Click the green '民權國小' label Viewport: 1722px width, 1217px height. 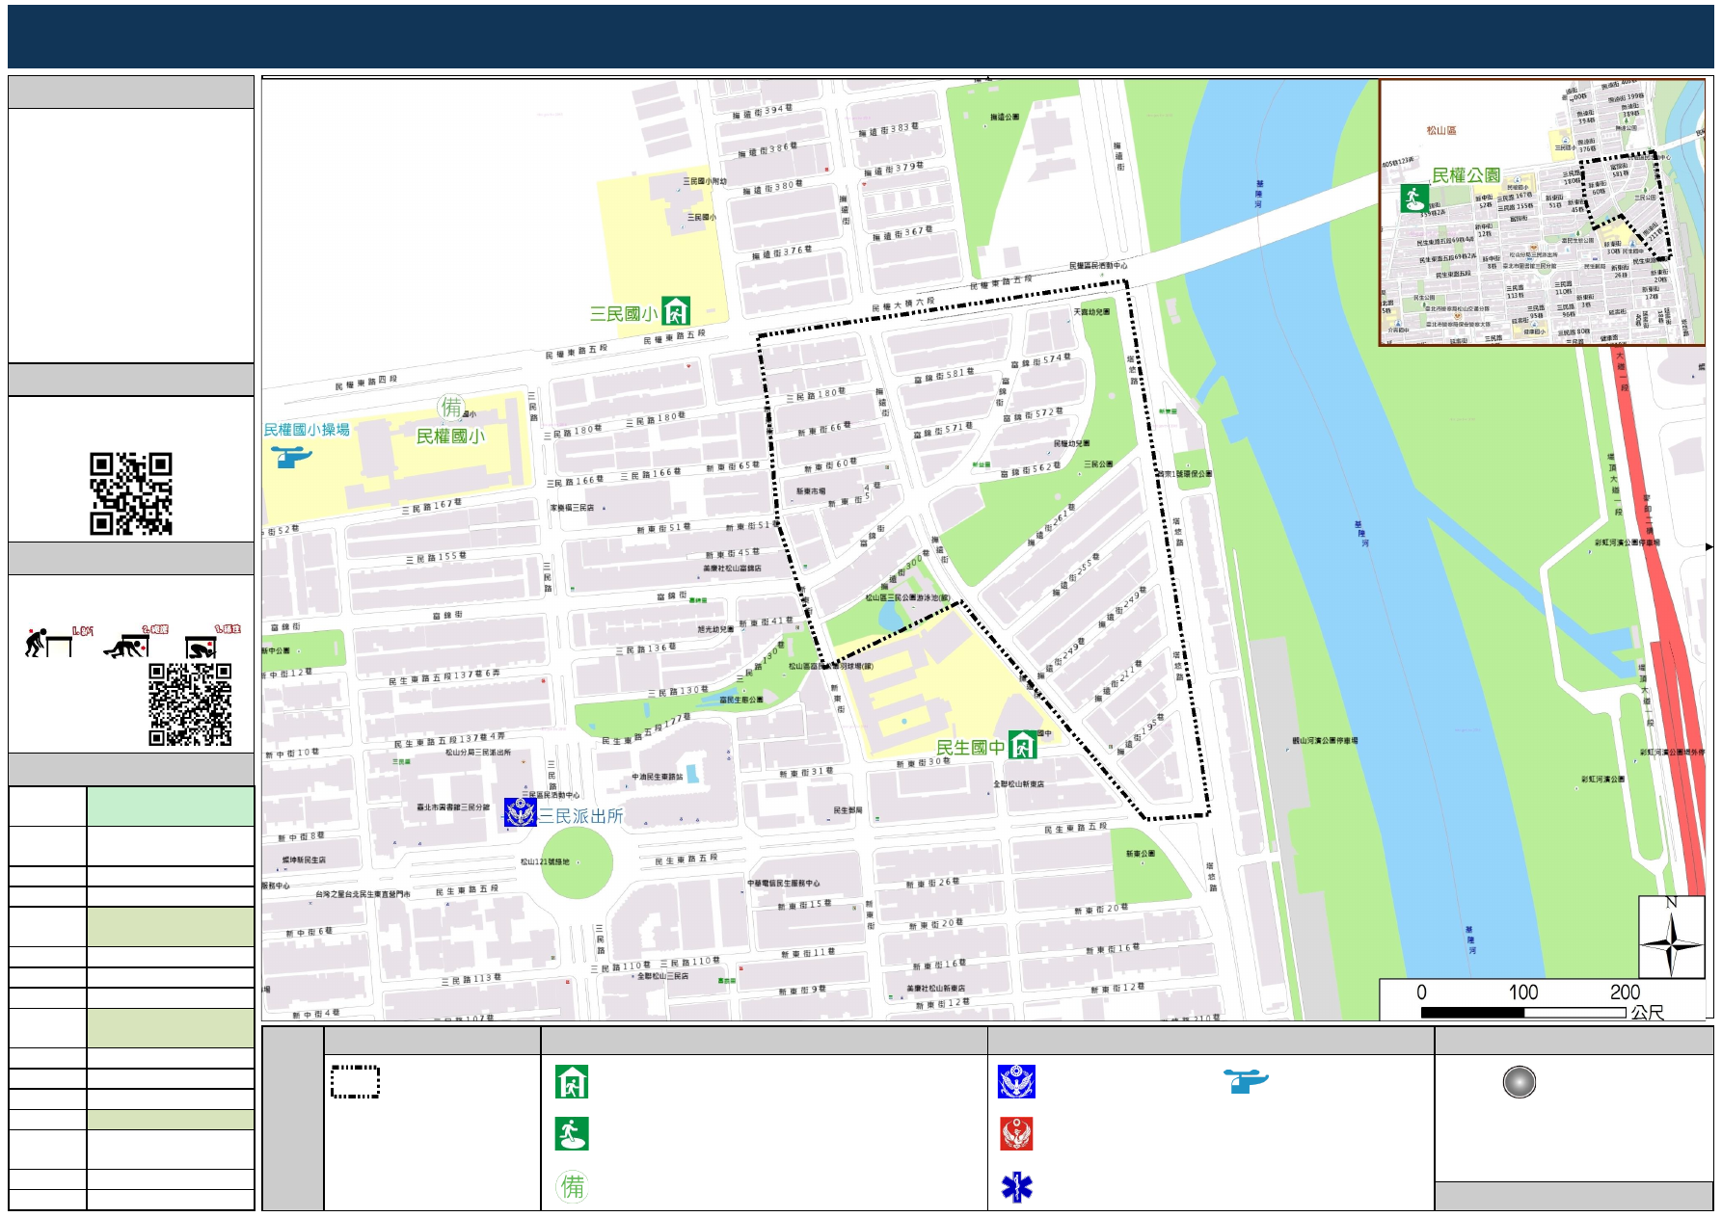click(449, 437)
